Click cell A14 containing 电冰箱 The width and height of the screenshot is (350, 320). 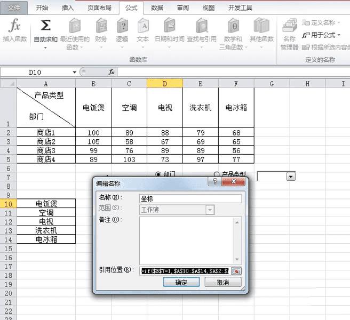46,239
